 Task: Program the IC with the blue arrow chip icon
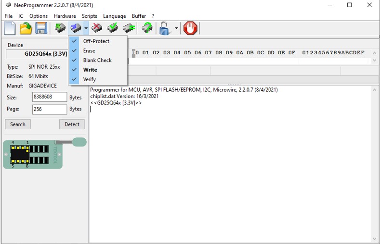click(76, 28)
